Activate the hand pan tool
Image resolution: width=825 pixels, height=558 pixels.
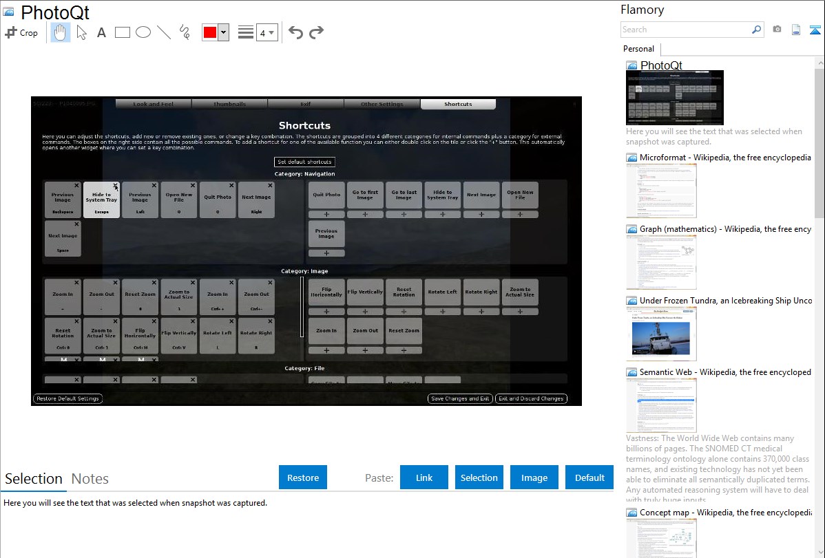click(61, 32)
